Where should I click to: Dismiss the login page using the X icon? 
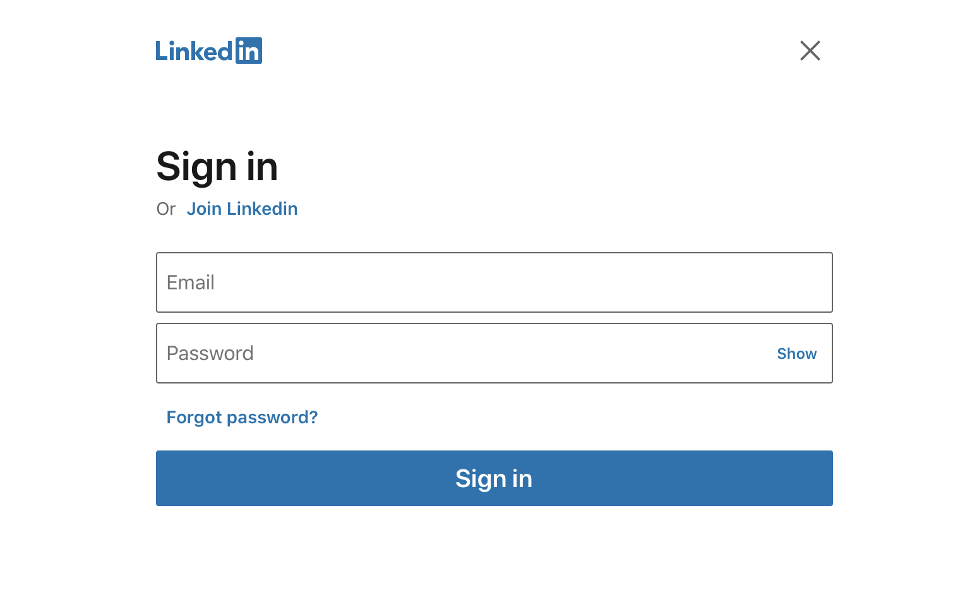pyautogui.click(x=810, y=51)
